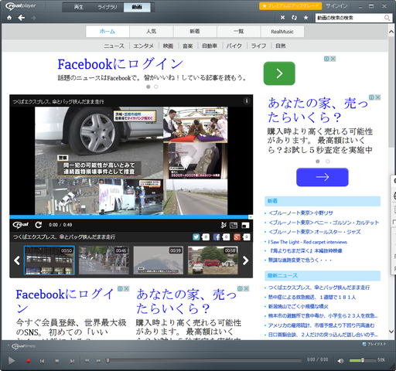Reload the page with refresh icon
Image resolution: width=396 pixels, height=371 pixels.
click(x=294, y=18)
